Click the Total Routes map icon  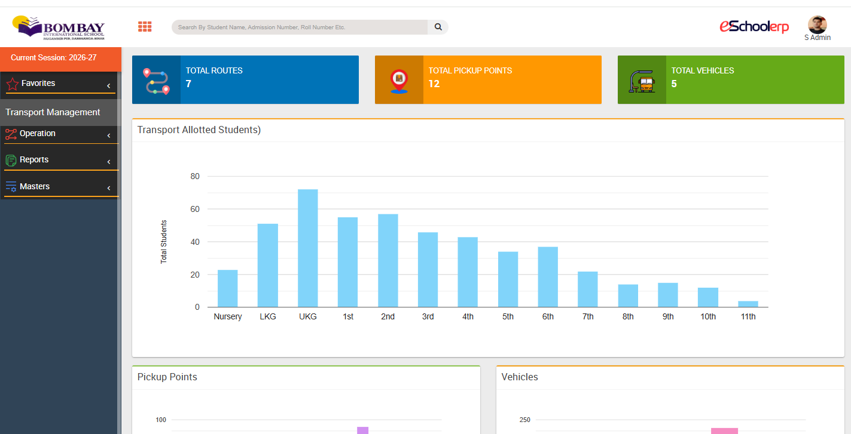(x=156, y=81)
